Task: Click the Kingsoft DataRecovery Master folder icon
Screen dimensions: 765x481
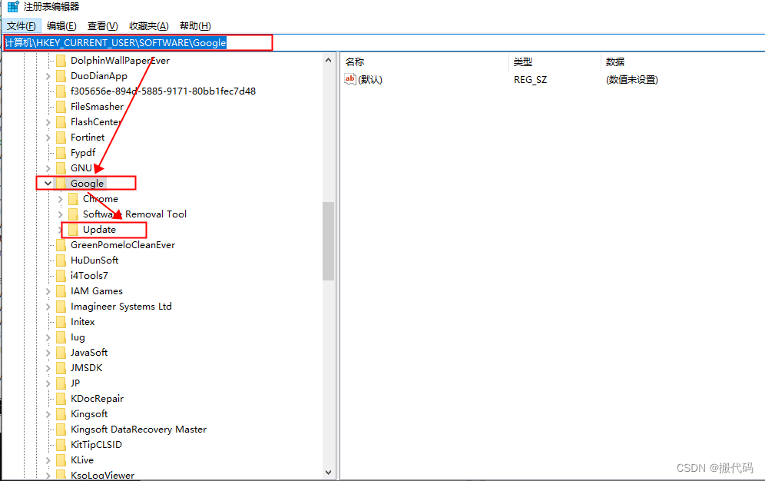Action: click(x=61, y=430)
